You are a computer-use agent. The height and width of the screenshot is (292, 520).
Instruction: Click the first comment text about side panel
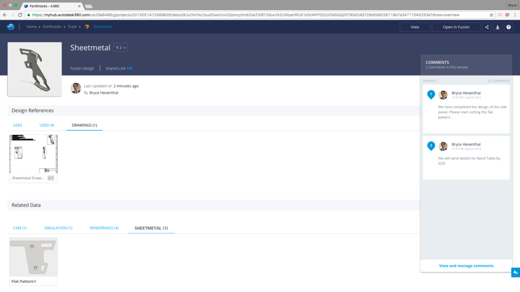coord(472,112)
